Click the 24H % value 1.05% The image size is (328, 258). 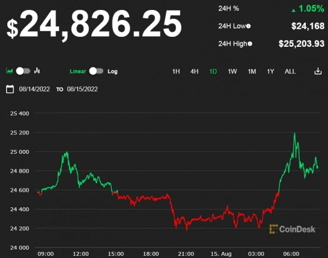[311, 8]
